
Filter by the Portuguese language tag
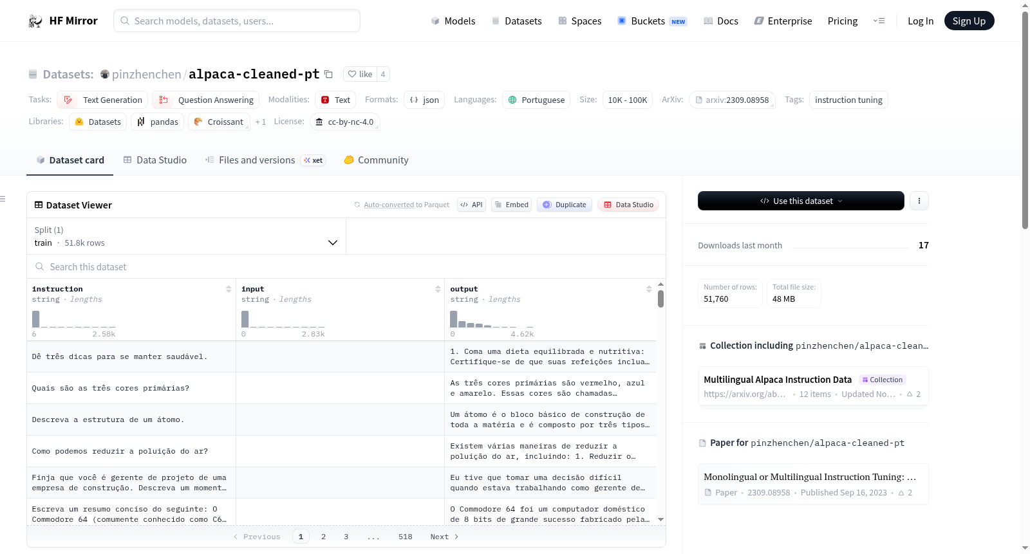click(536, 100)
